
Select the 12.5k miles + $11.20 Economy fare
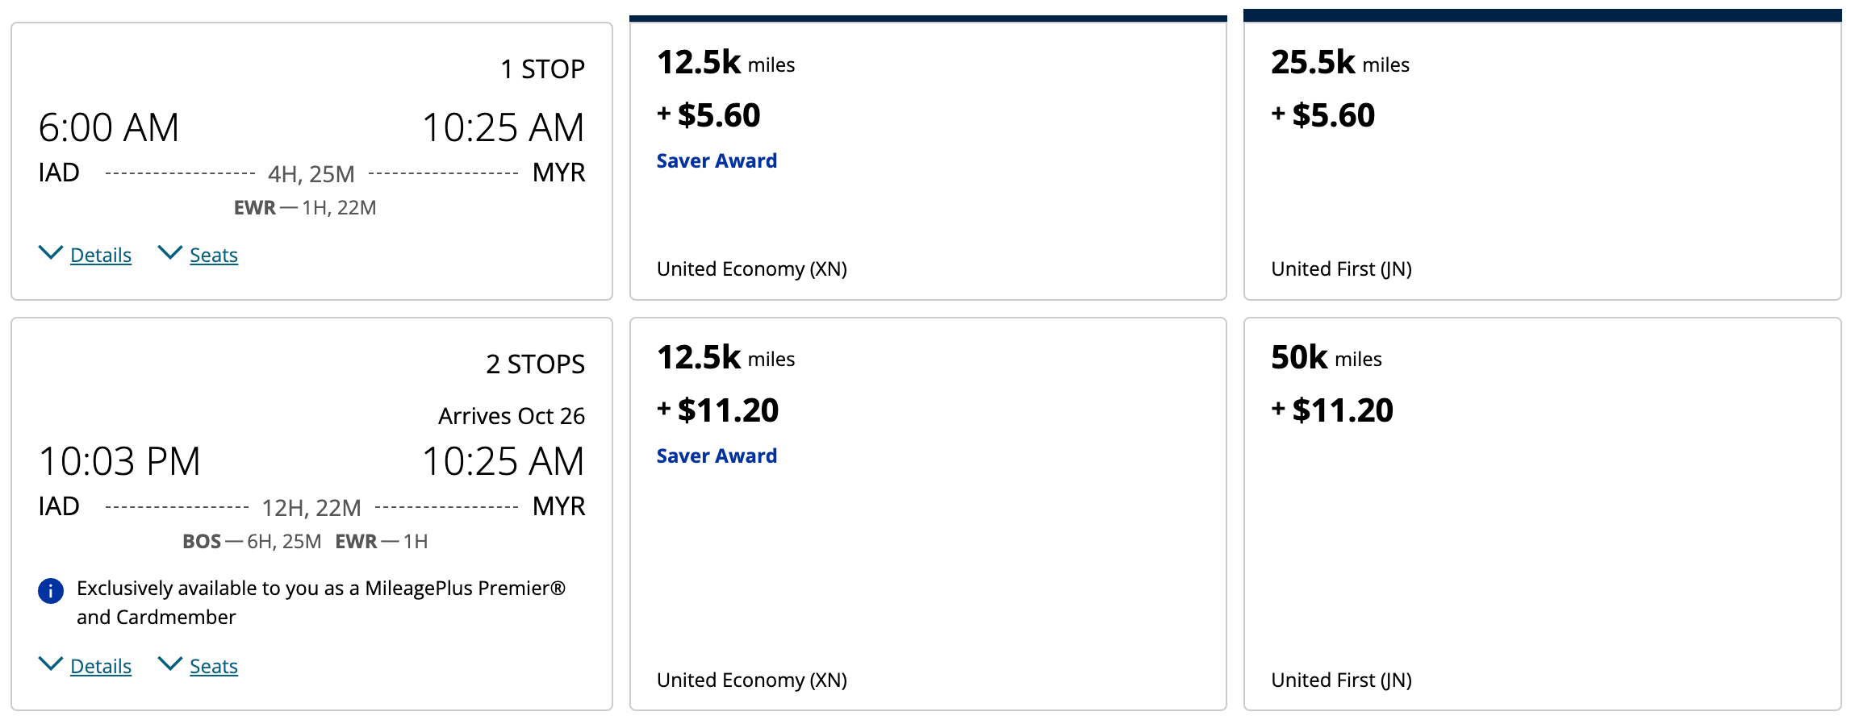click(928, 564)
